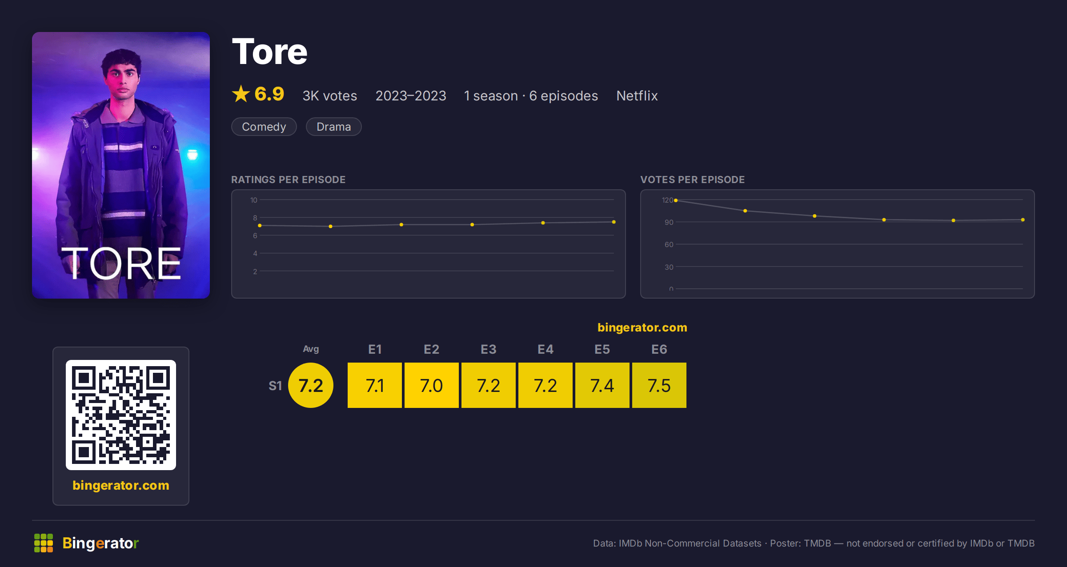This screenshot has width=1067, height=567.
Task: Click the QR code image
Action: (121, 415)
